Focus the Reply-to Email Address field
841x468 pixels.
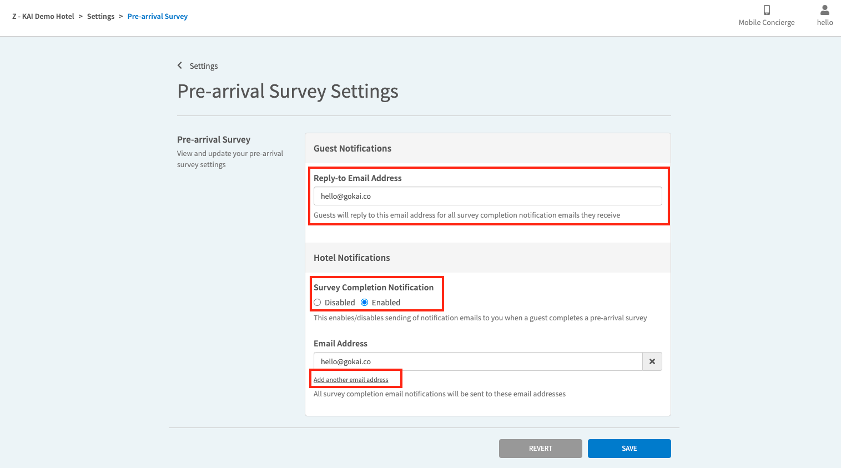487,196
